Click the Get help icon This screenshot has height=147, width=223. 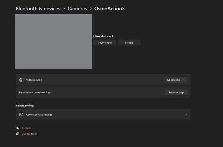[17, 128]
